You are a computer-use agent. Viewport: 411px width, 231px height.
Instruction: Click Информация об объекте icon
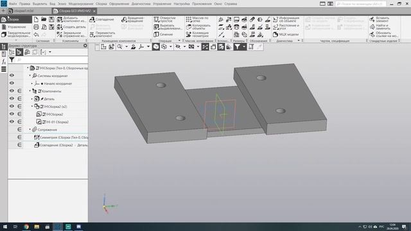pos(275,19)
